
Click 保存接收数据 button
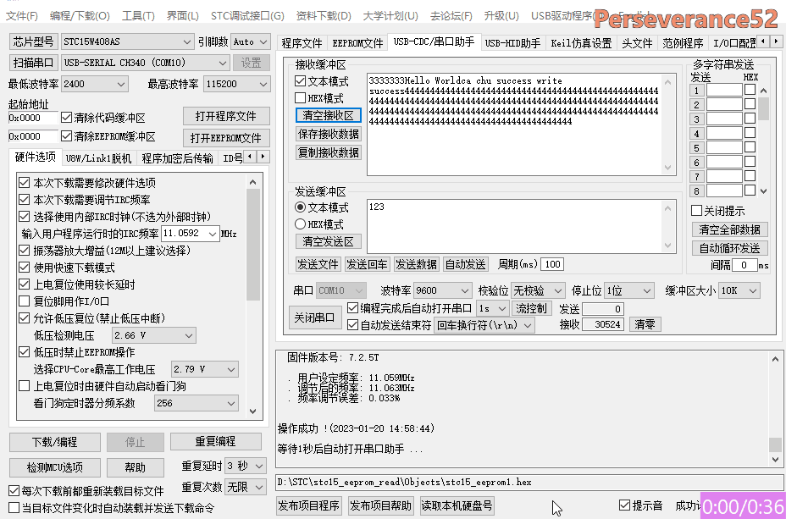(x=329, y=135)
